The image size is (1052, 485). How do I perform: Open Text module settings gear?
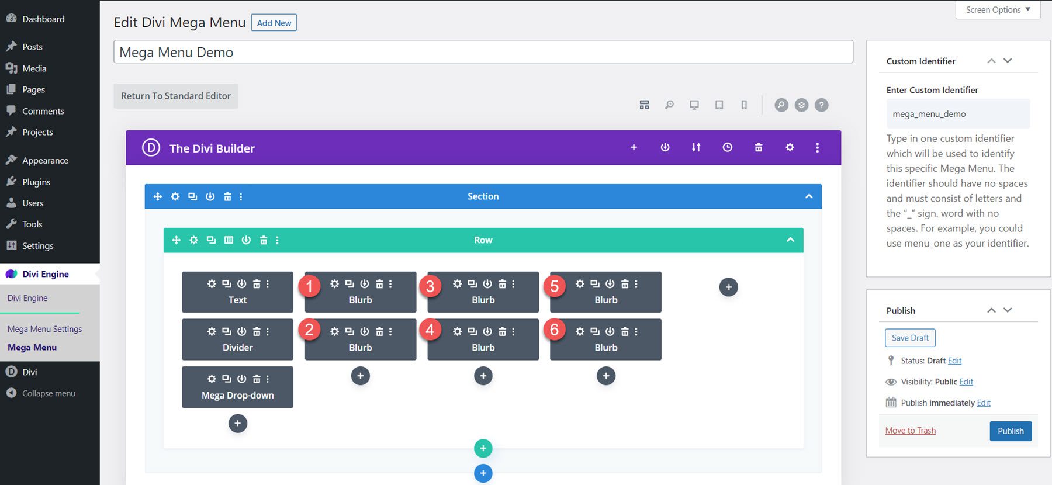pyautogui.click(x=212, y=284)
